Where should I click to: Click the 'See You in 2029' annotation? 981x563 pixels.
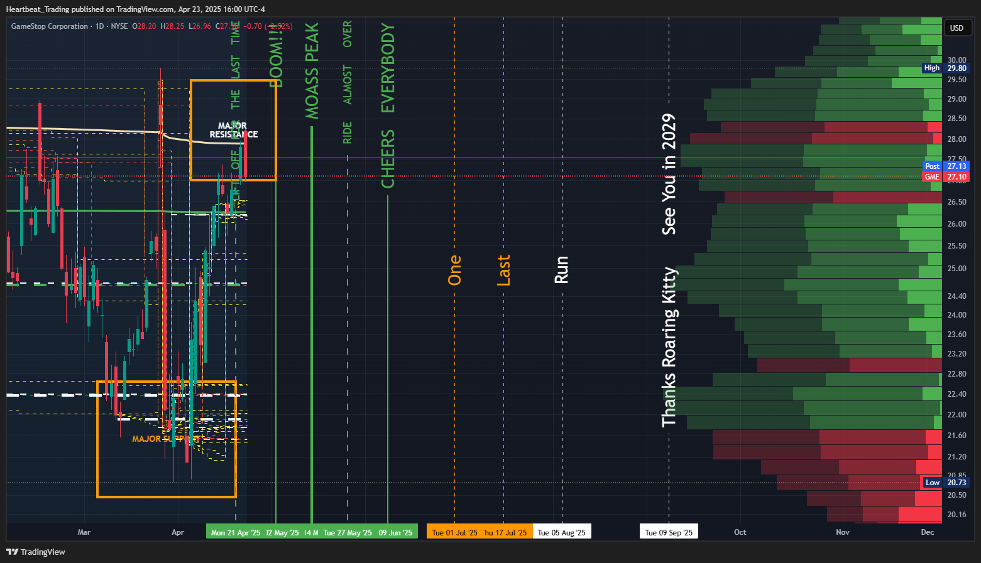pos(669,174)
